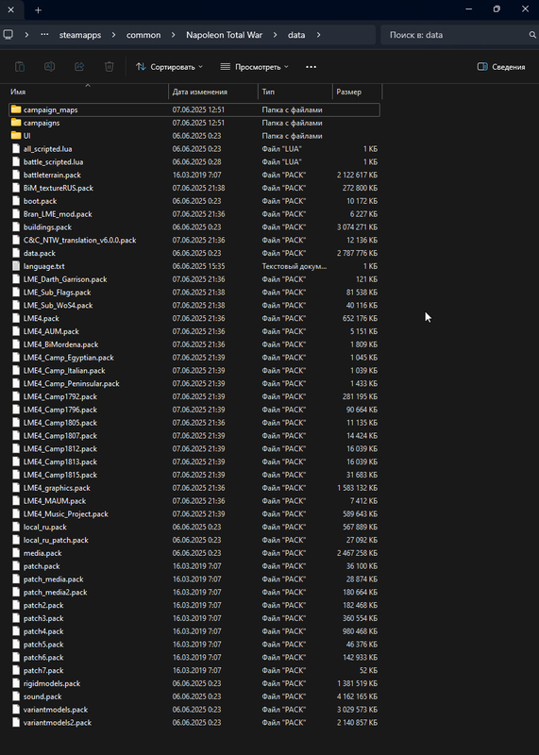Select rigidmodels.pack file name
The width and height of the screenshot is (539, 755).
point(52,683)
